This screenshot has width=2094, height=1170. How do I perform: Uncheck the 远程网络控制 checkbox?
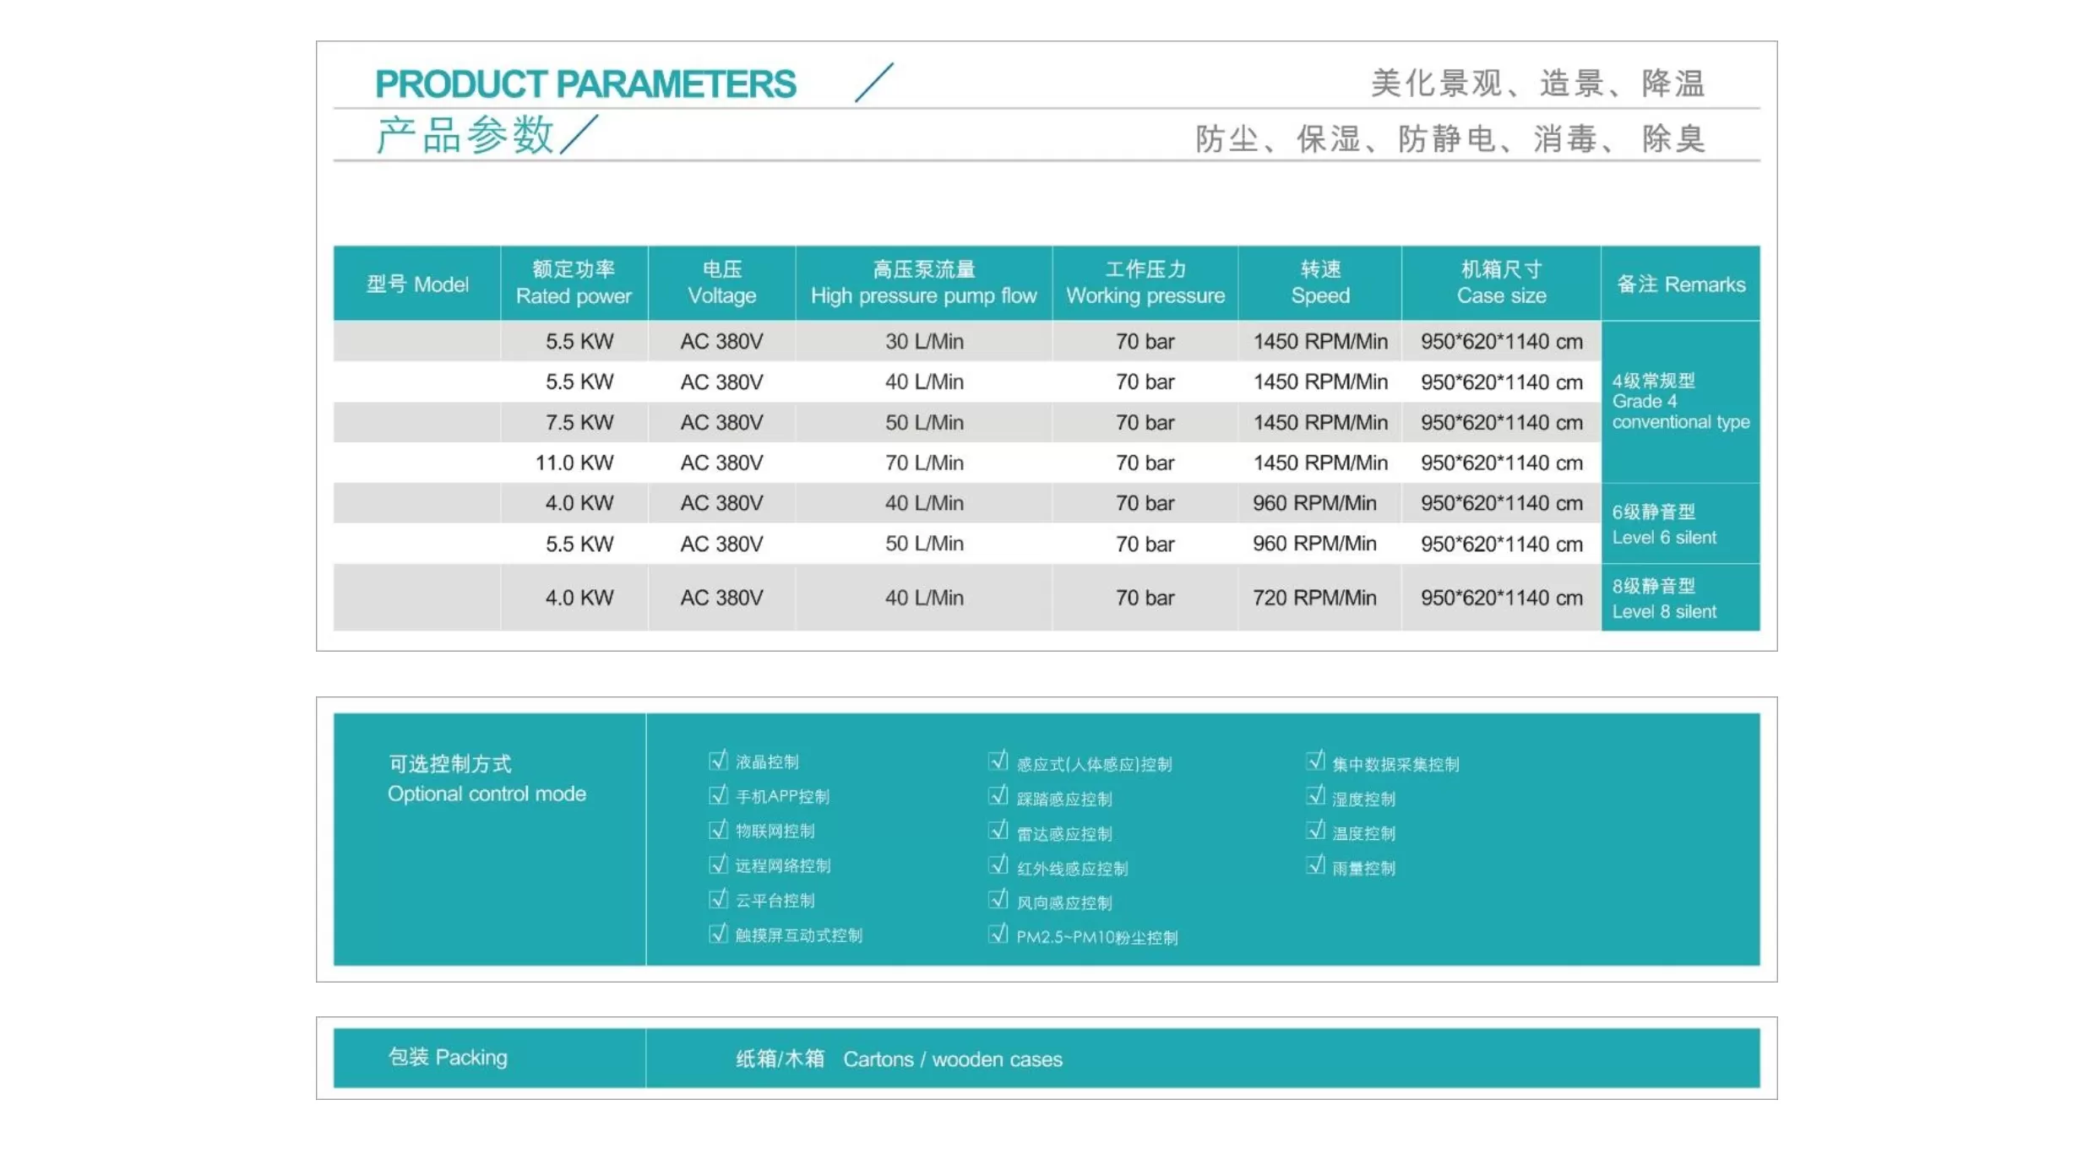(718, 864)
